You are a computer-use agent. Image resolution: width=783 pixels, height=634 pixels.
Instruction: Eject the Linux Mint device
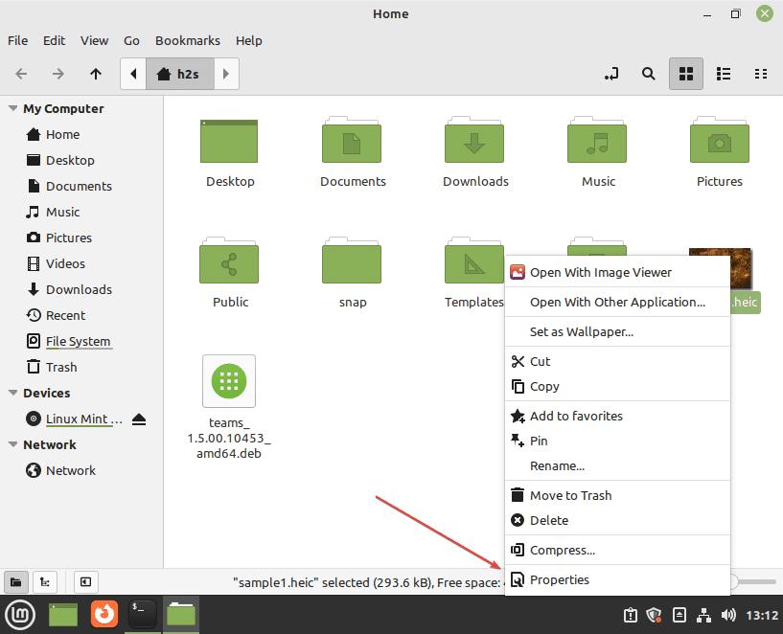click(139, 418)
